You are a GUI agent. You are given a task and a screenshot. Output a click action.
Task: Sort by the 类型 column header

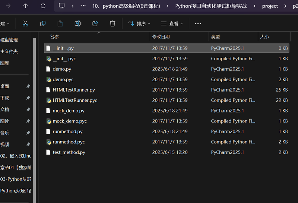(x=215, y=37)
